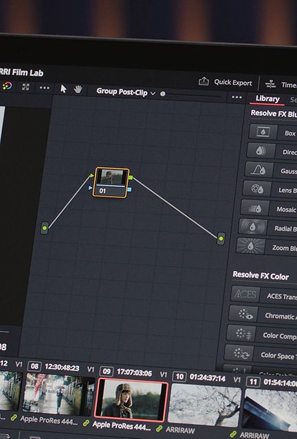Click link icon under clip 09

87,423
